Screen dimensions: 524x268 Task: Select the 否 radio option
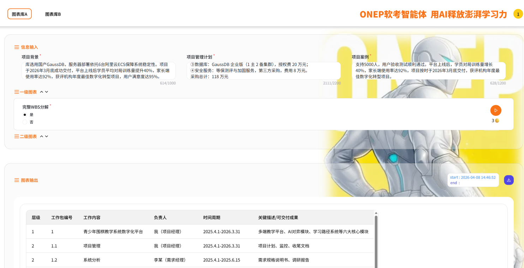pyautogui.click(x=25, y=122)
